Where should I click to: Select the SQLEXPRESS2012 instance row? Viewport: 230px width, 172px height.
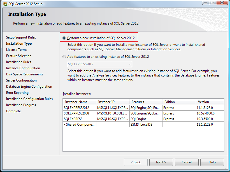coord(143,108)
